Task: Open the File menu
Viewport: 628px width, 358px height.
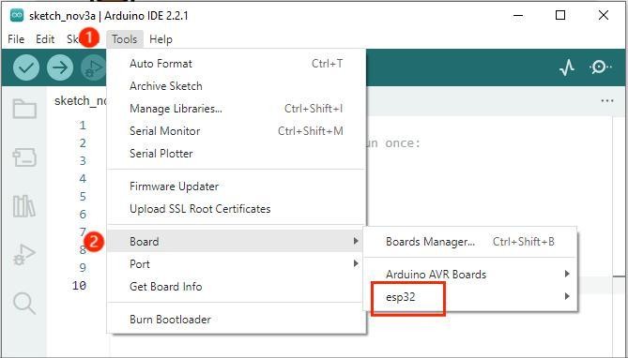Action: (16, 39)
